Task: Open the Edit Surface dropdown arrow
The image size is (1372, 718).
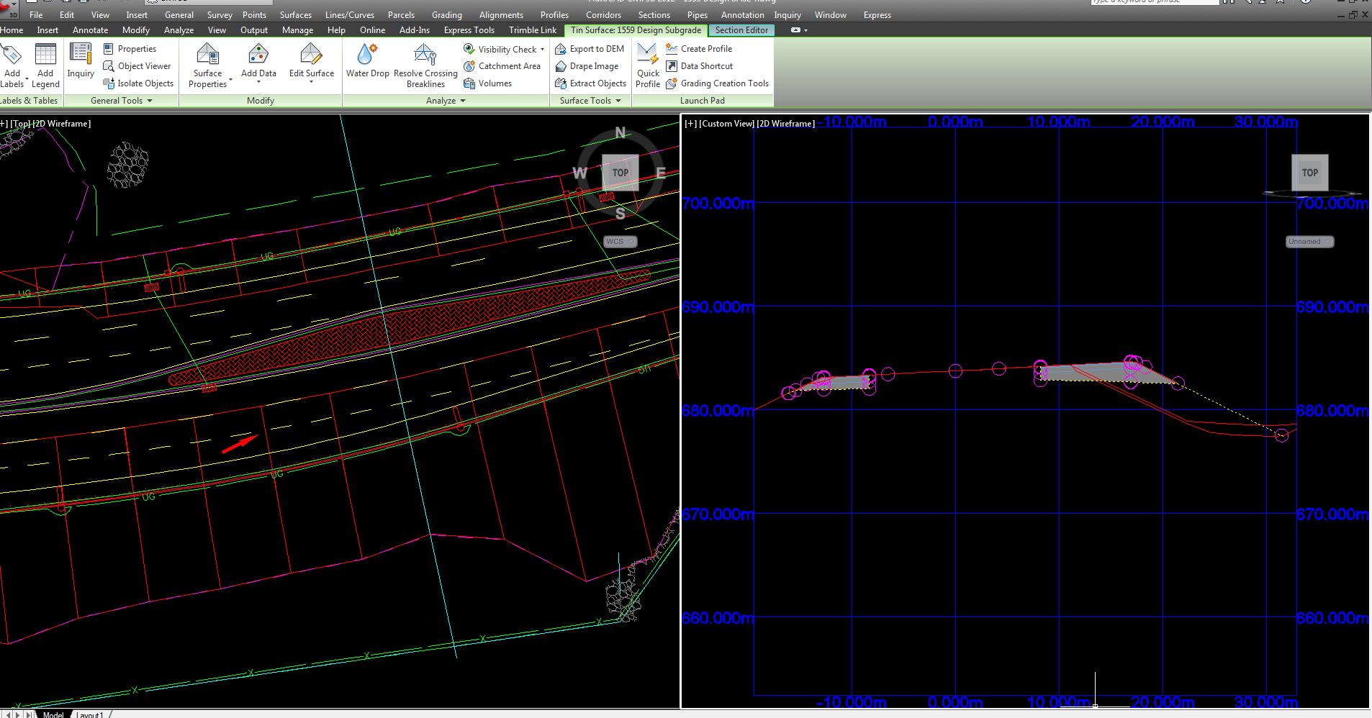Action: click(x=311, y=82)
